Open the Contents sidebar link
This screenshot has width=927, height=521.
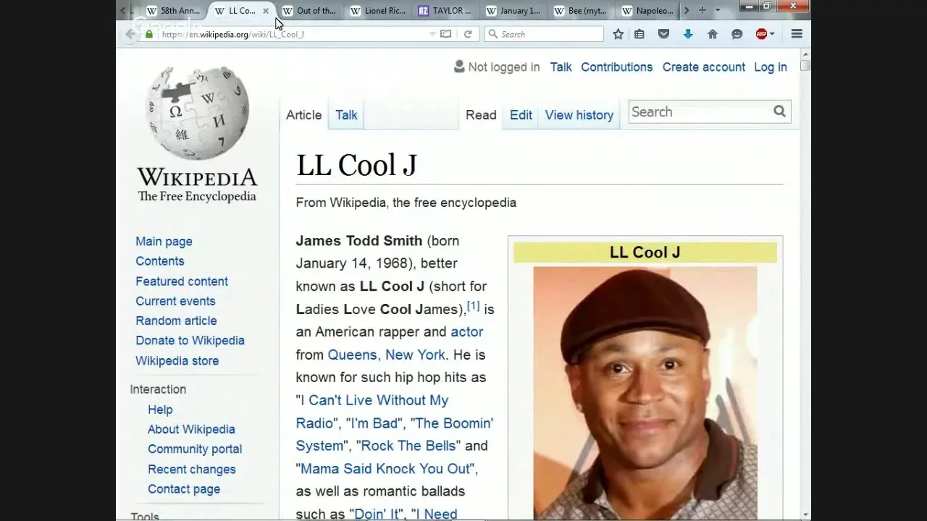tap(159, 261)
